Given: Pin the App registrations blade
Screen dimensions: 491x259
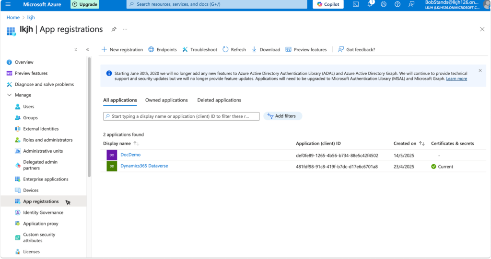Looking at the screenshot, I should pos(114,29).
